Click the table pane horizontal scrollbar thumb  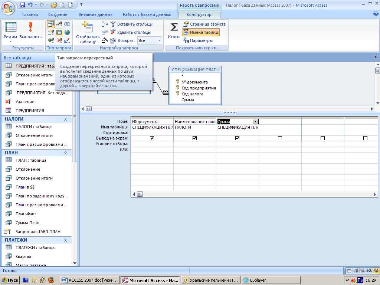pyautogui.click(x=89, y=109)
